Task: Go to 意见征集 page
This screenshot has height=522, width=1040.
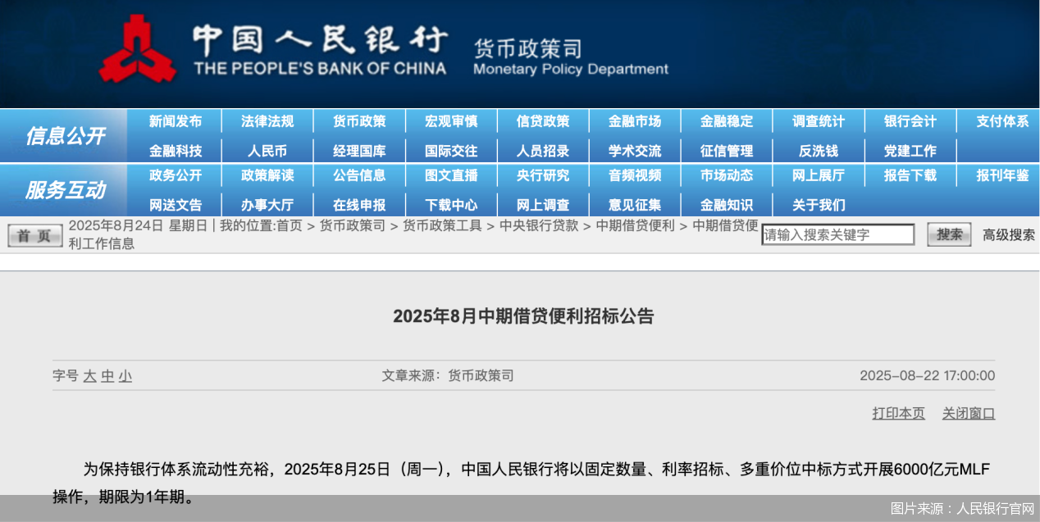Action: point(635,205)
